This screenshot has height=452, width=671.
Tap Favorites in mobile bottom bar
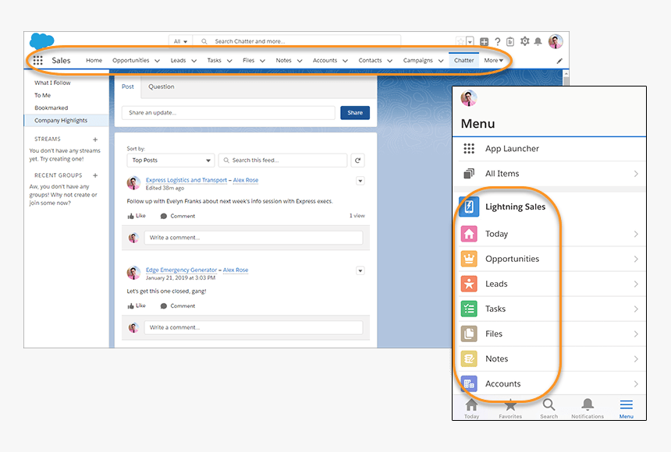(x=510, y=408)
